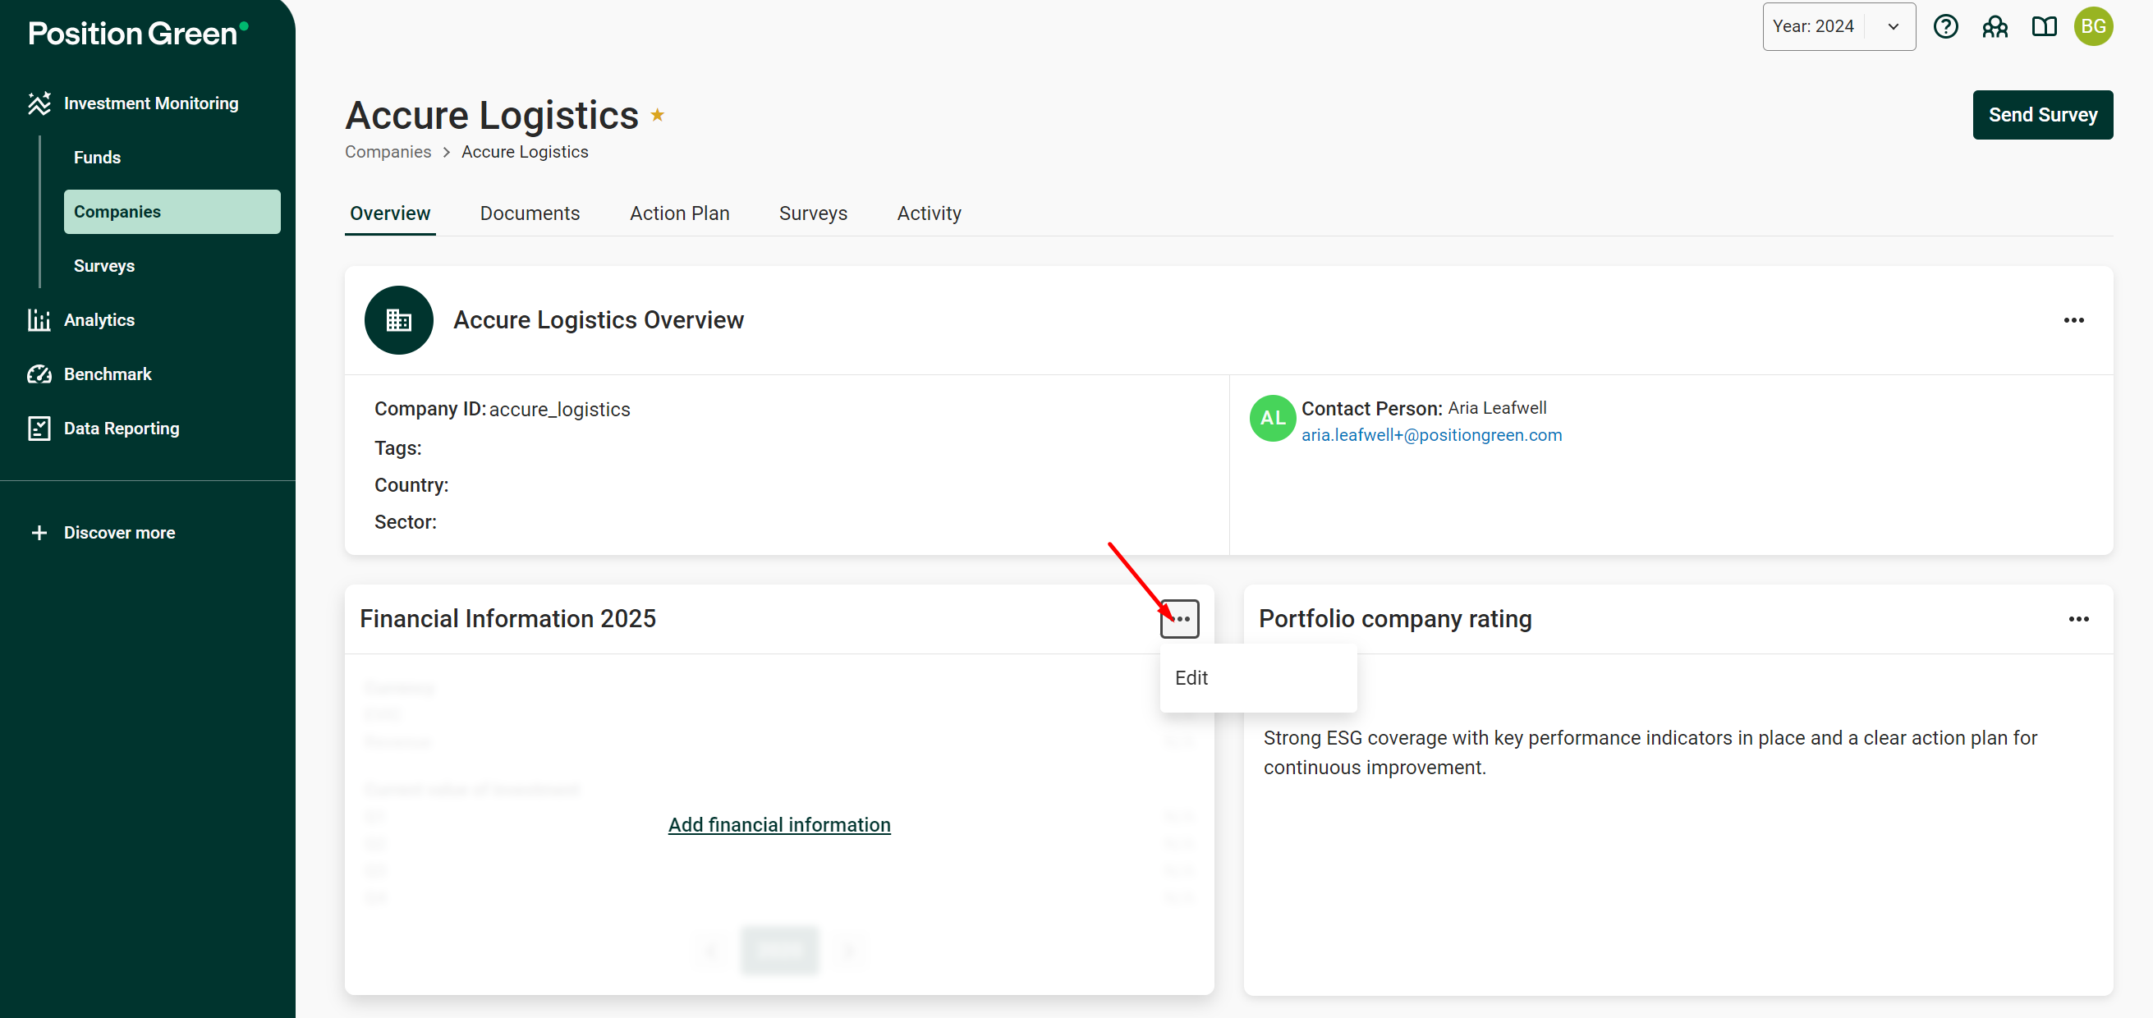Open more options for Financial Information 2025
2153x1018 pixels.
click(1179, 618)
